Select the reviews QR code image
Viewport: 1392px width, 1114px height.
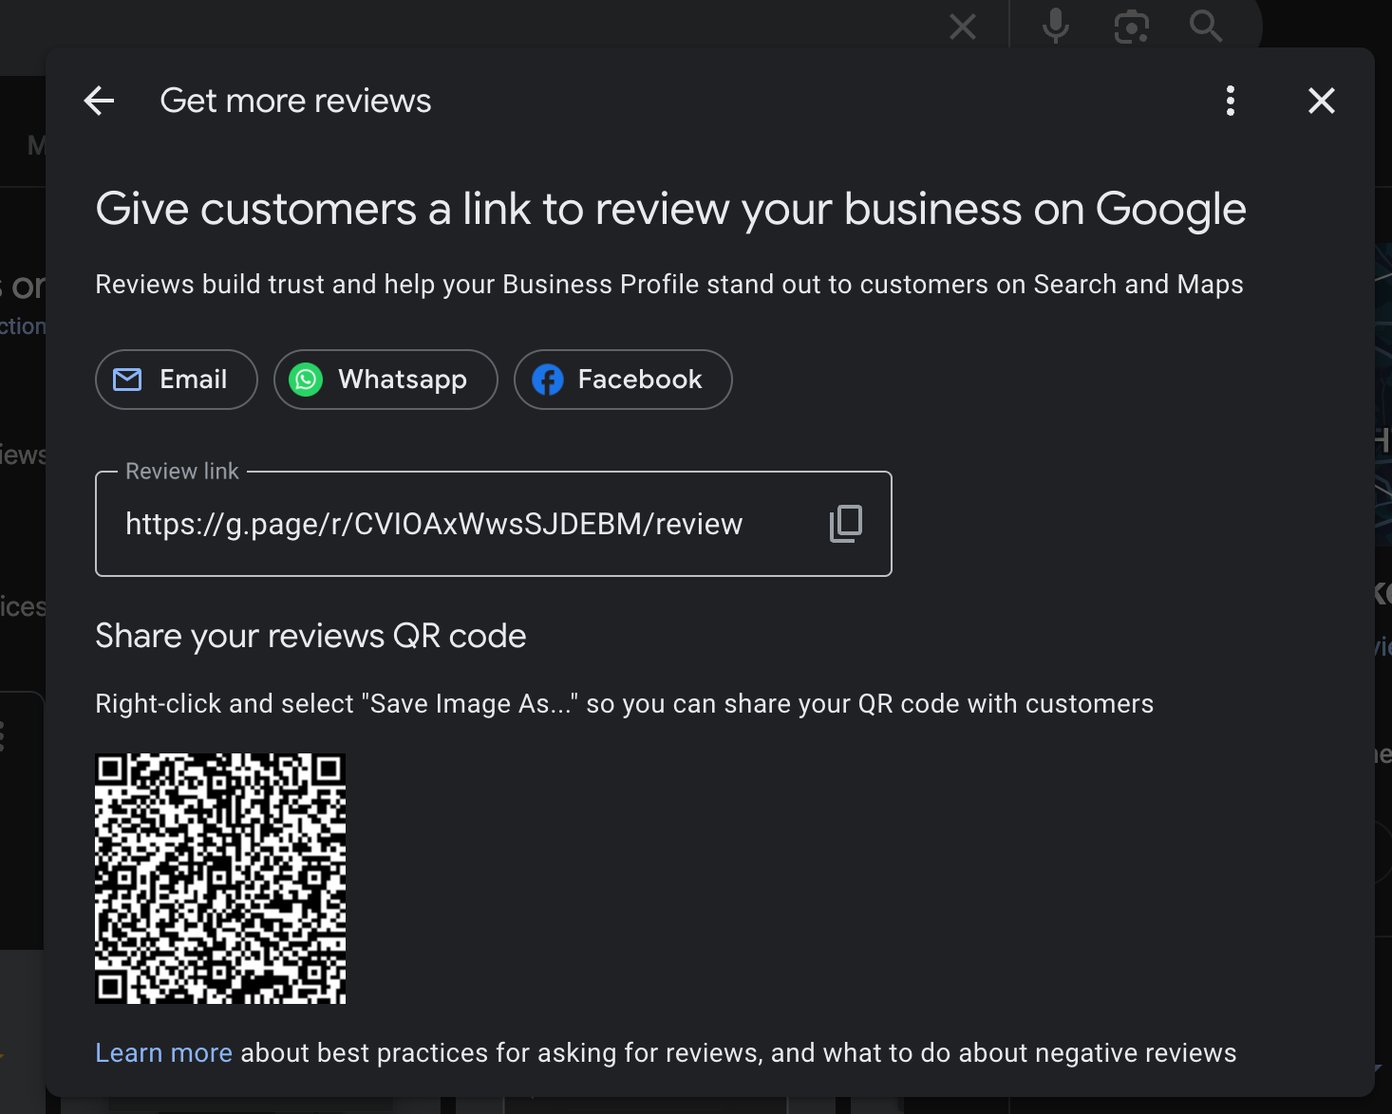coord(220,879)
